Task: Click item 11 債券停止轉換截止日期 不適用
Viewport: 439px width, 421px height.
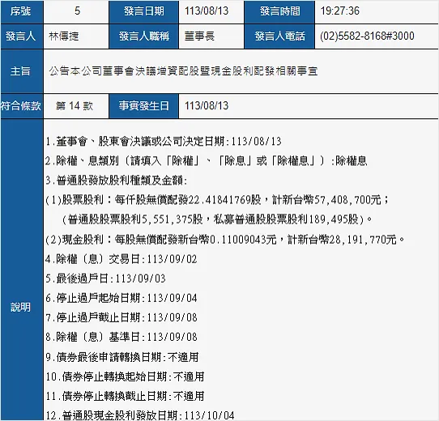Action: 125,397
